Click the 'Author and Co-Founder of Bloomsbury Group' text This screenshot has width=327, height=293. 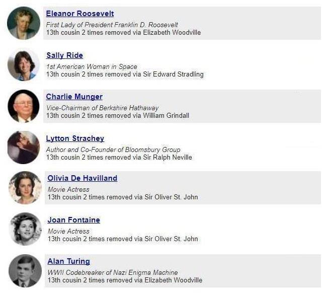(113, 150)
